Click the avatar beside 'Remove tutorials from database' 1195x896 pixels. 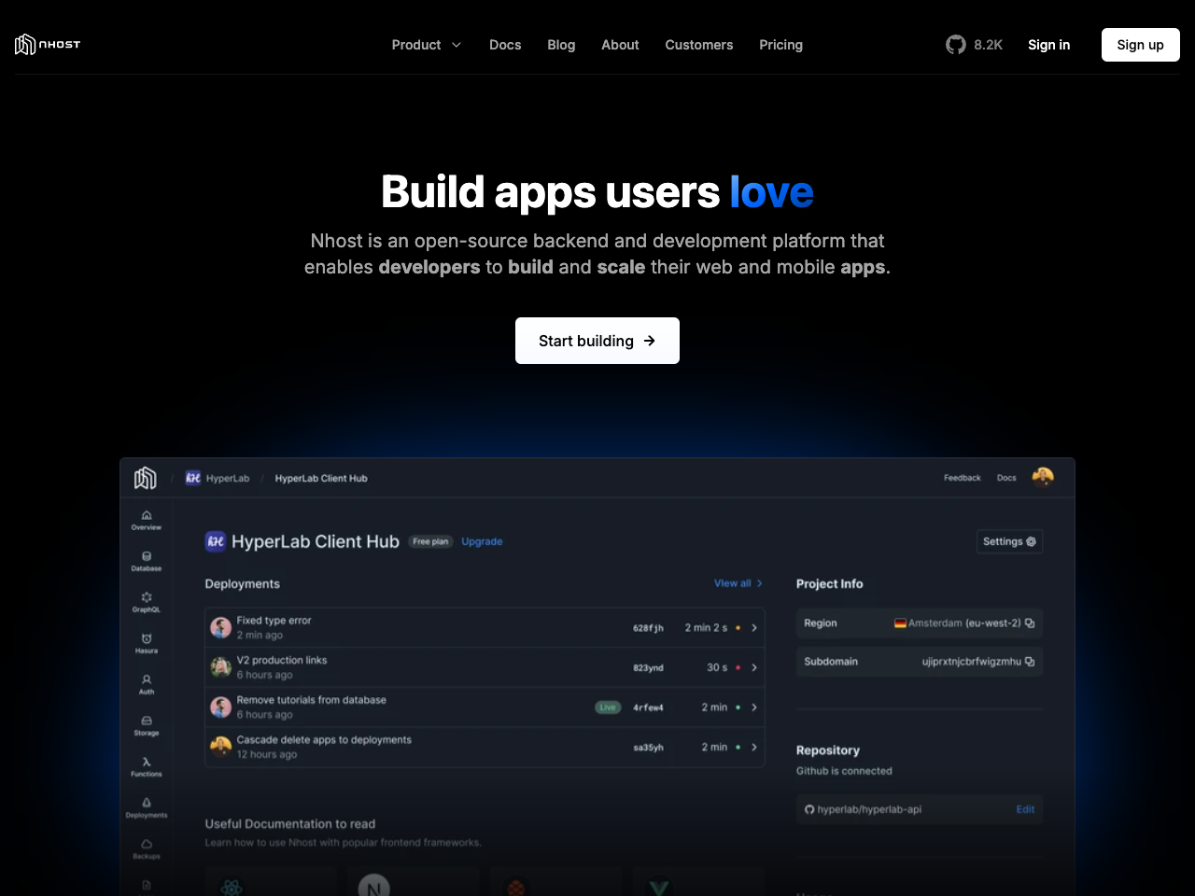click(x=221, y=707)
